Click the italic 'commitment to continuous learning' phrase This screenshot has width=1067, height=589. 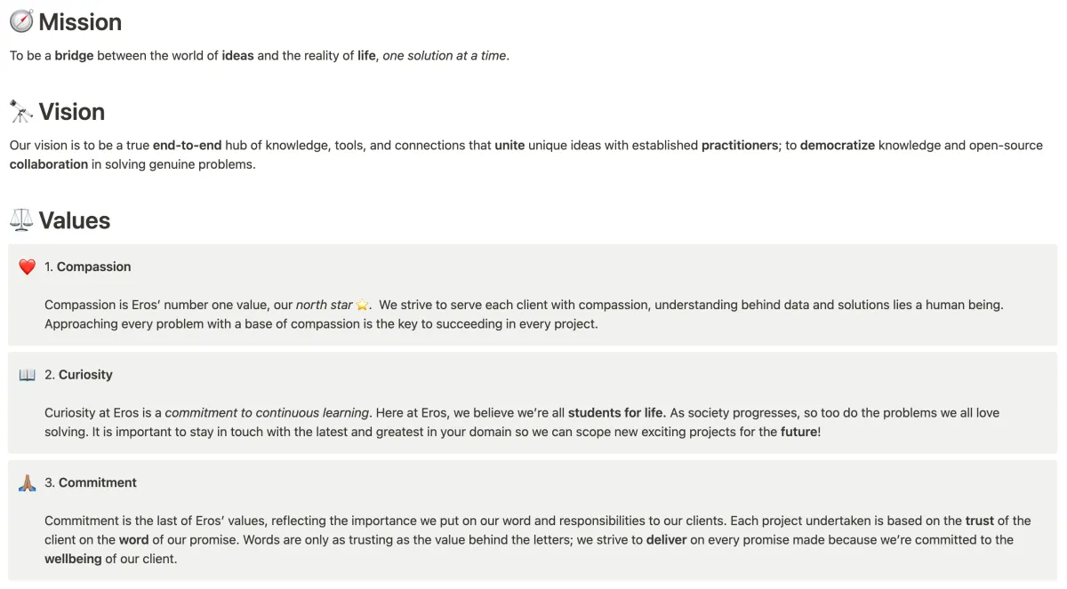pyautogui.click(x=267, y=413)
